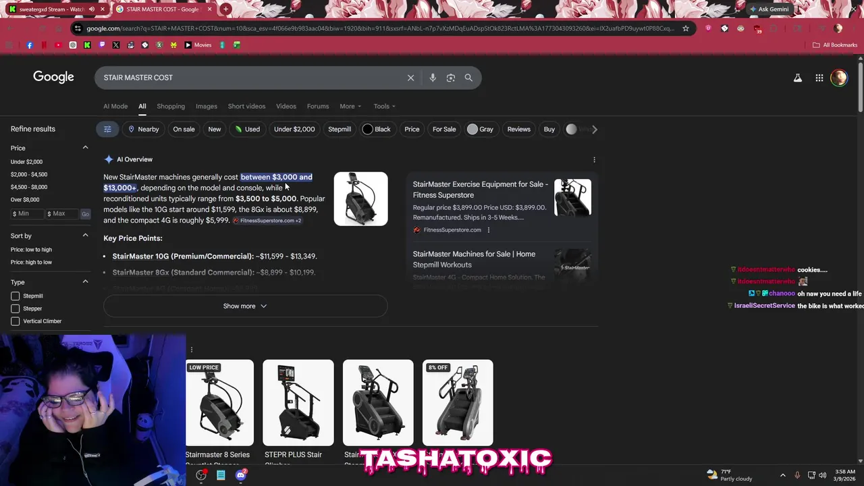Open taskbar volume control
Viewport: 864px width, 486px height.
point(822,475)
